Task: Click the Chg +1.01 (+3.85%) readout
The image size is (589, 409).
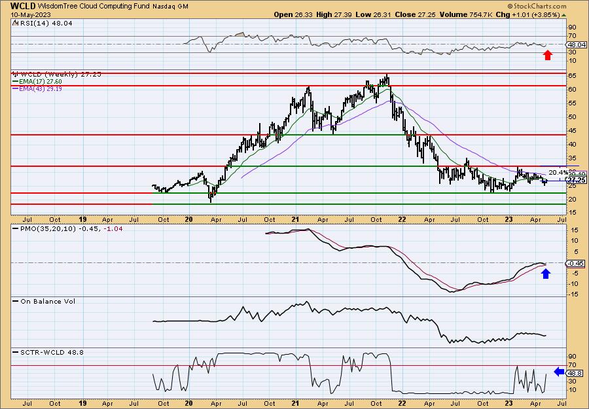Action: coord(527,14)
